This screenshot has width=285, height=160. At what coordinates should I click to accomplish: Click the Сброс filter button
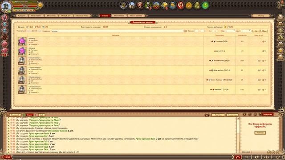(264, 31)
